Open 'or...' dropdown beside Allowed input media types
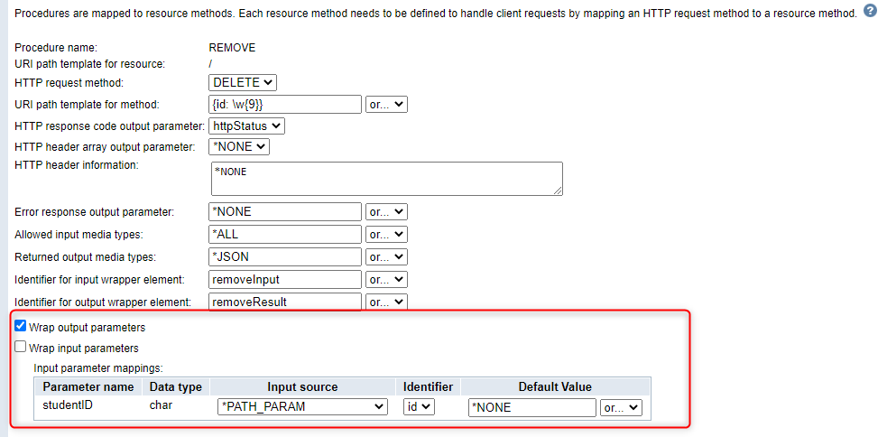Screen dimensions: 887x437 pos(386,235)
